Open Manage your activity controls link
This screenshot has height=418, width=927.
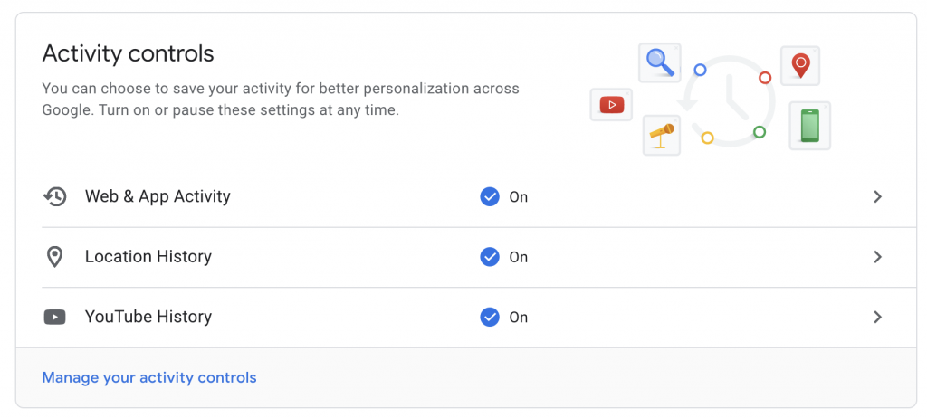(149, 377)
